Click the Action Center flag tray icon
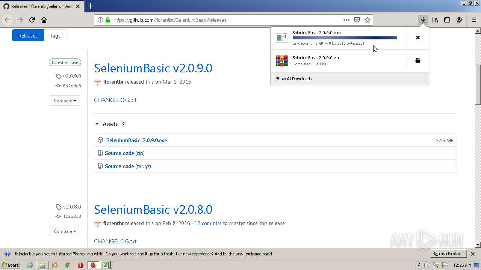The image size is (481, 270). [x=445, y=265]
